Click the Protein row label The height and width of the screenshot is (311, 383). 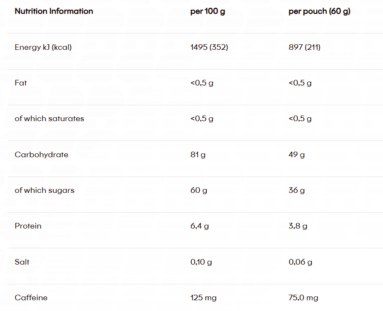point(28,226)
